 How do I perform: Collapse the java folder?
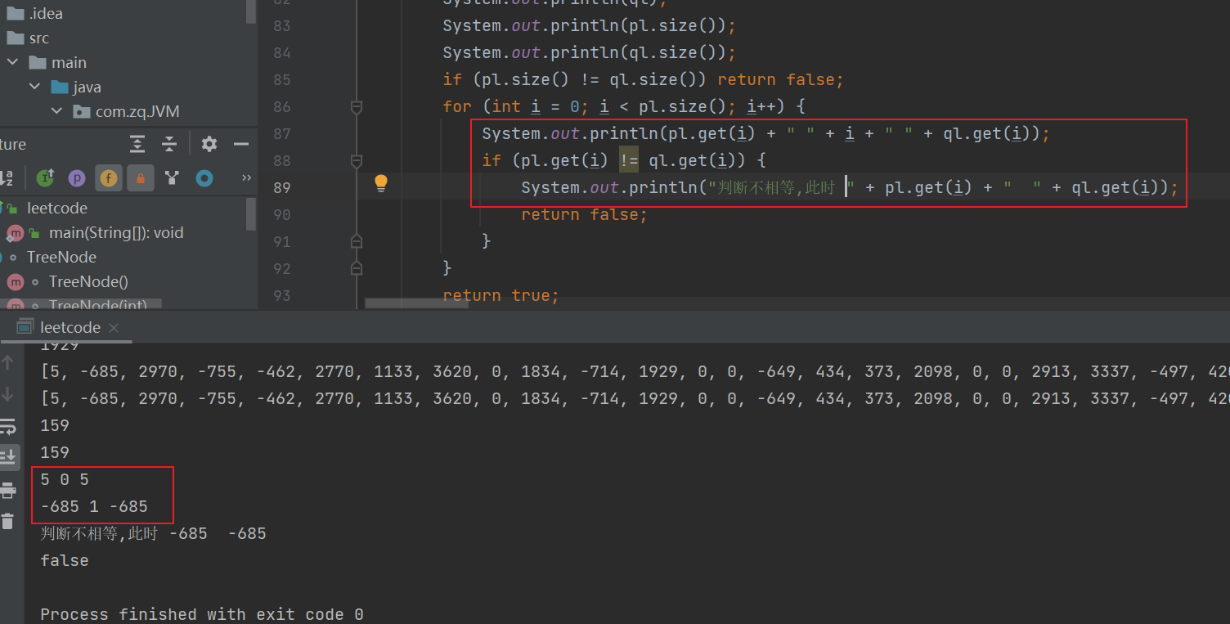pos(34,87)
